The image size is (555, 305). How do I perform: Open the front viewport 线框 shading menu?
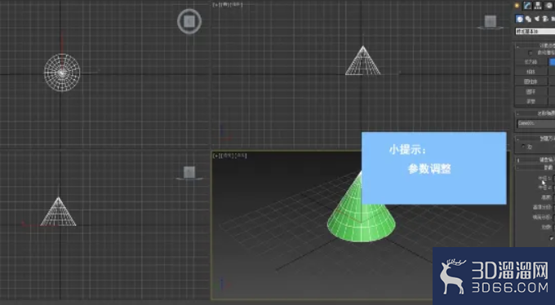tap(237, 5)
